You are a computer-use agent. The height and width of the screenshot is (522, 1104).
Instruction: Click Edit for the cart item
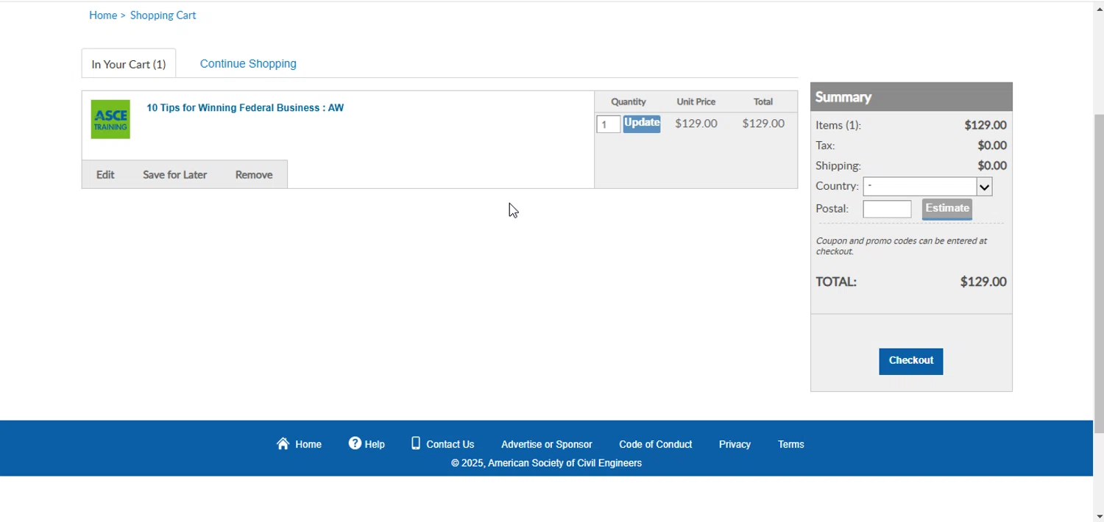(x=105, y=175)
